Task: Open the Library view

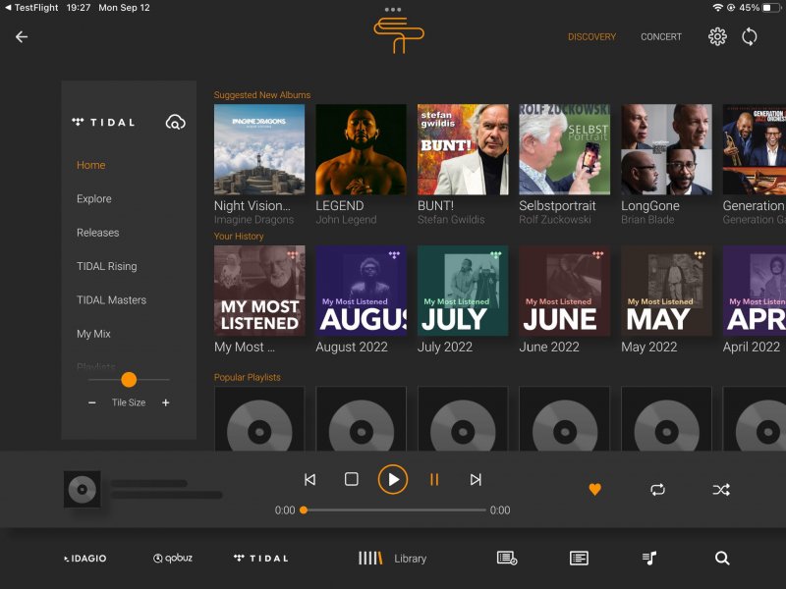Action: point(392,559)
